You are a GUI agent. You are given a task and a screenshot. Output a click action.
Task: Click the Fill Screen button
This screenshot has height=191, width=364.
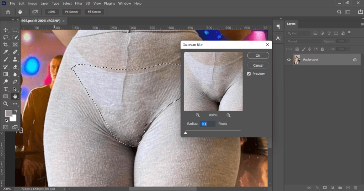(94, 12)
